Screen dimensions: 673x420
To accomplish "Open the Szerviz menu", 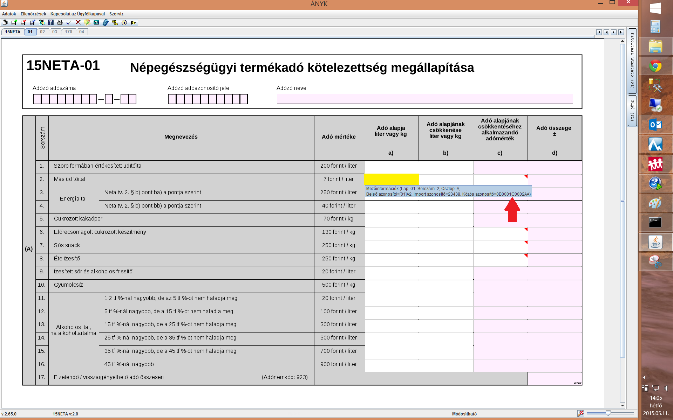I will pos(116,14).
